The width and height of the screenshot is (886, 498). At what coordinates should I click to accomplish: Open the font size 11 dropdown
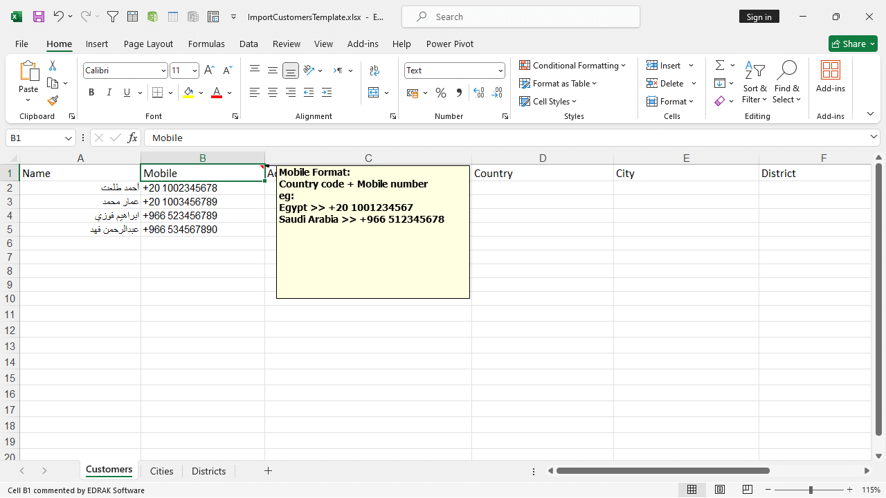(x=195, y=71)
